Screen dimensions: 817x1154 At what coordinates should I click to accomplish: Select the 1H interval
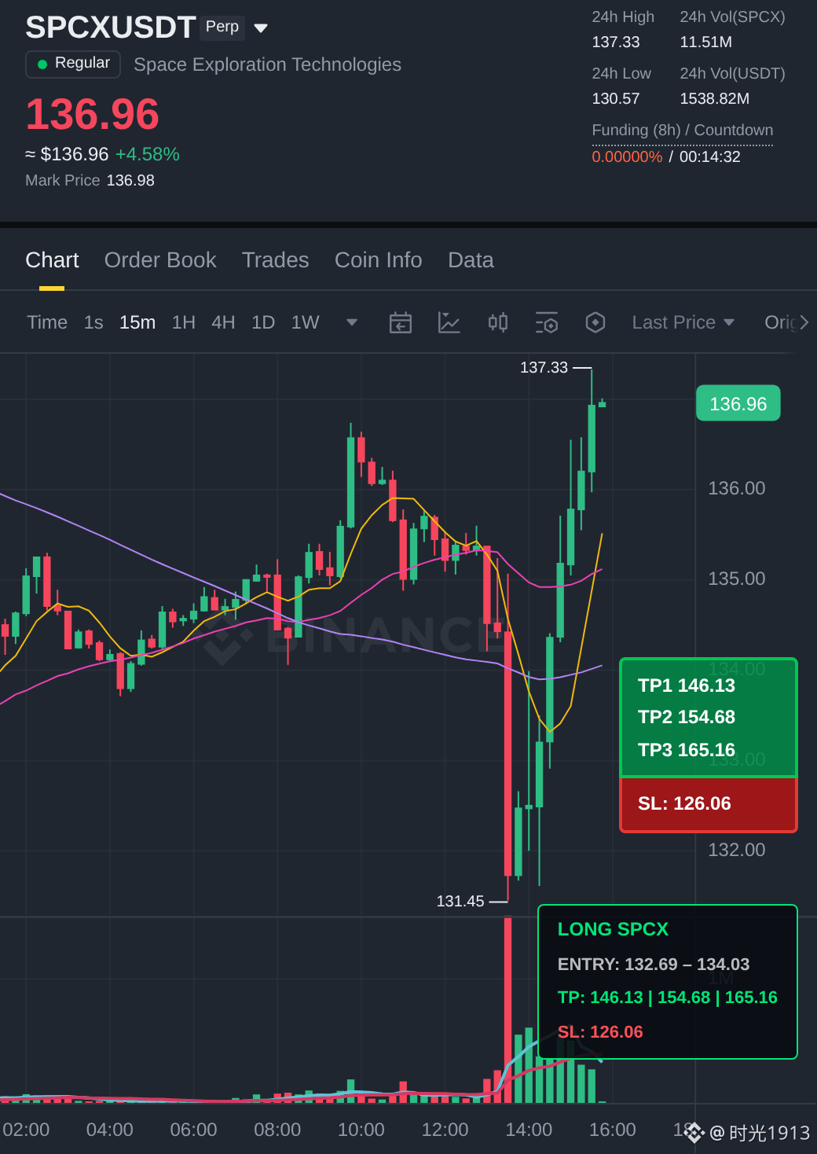point(184,322)
